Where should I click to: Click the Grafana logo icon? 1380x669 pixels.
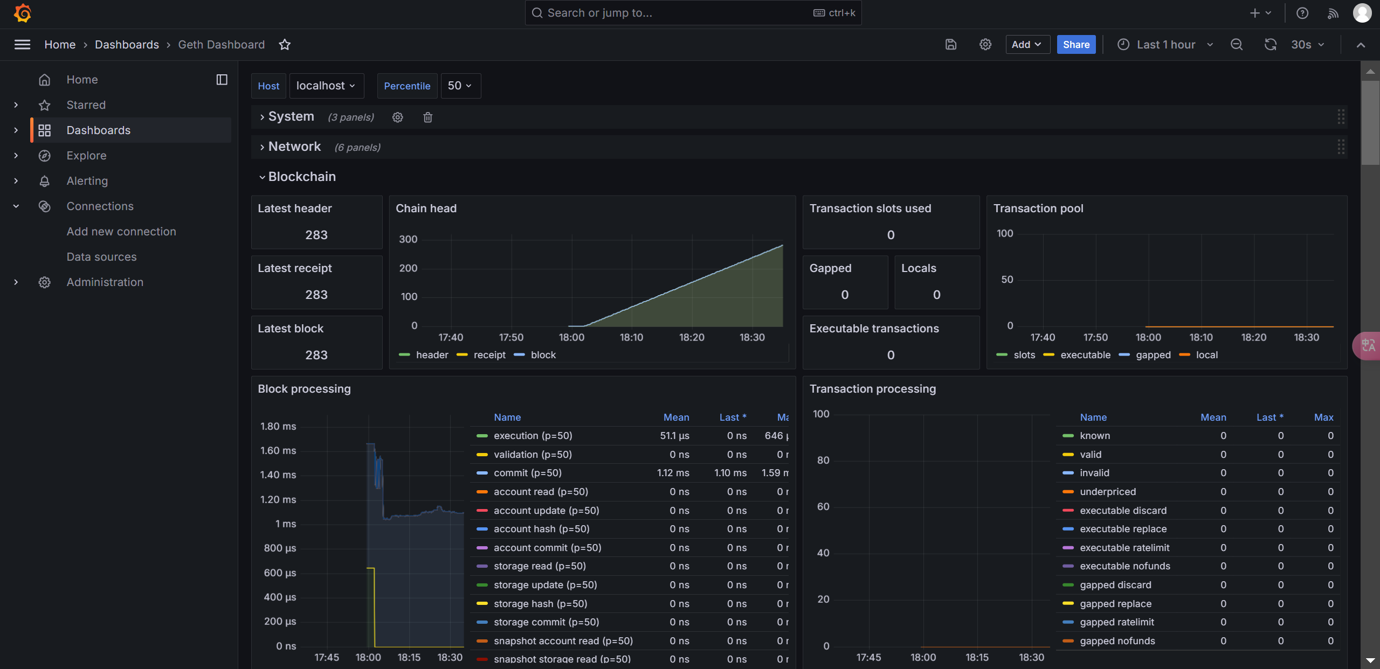point(22,13)
